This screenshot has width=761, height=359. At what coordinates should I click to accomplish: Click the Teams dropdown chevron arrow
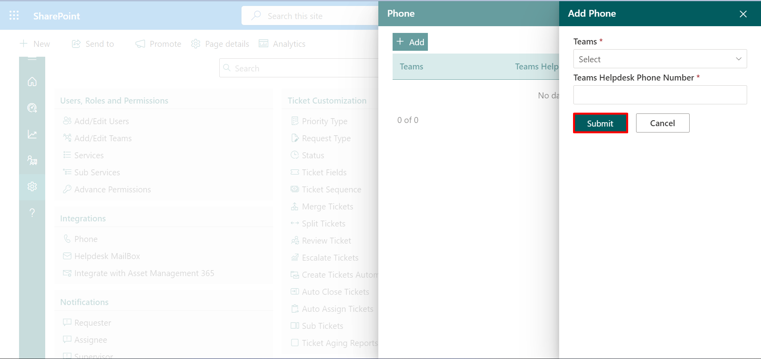point(739,59)
